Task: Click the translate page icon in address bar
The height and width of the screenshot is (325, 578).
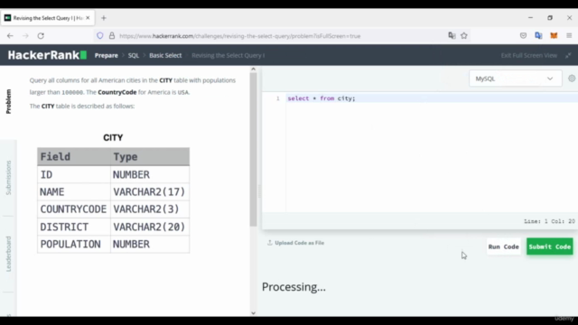Action: pyautogui.click(x=452, y=35)
